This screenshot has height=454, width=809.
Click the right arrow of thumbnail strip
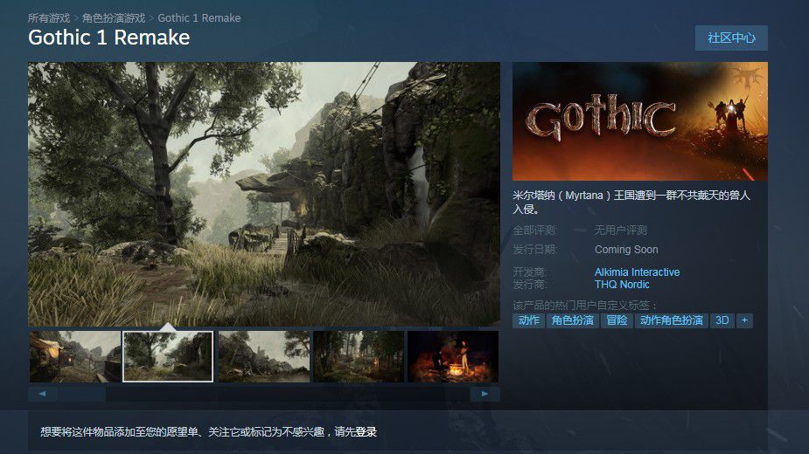[x=485, y=394]
